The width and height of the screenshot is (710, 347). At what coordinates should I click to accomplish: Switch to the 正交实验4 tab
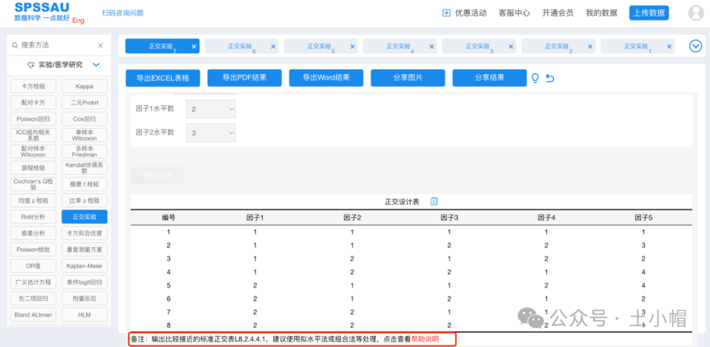point(400,46)
